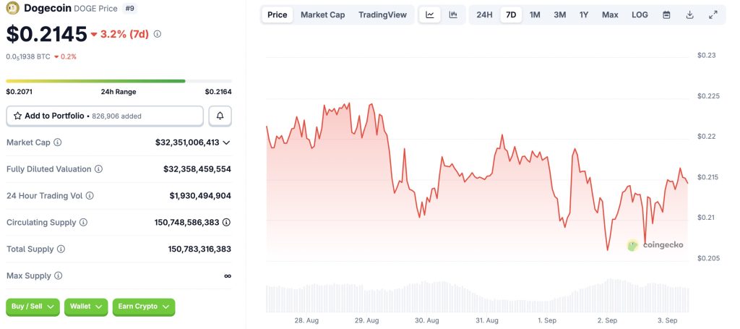This screenshot has height=329, width=740.
Task: Open the calendar date range picker
Action: point(666,14)
